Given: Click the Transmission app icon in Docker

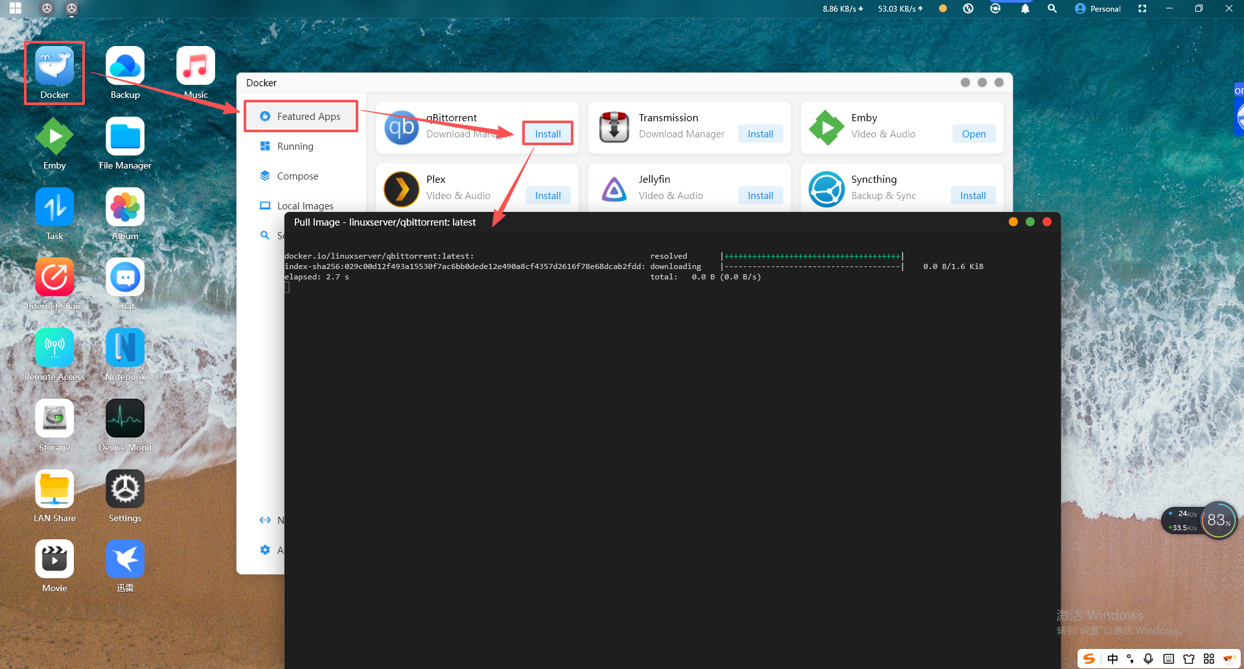Looking at the screenshot, I should 614,128.
